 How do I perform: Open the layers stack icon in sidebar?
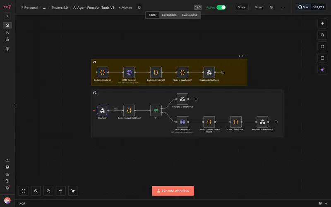(7, 49)
